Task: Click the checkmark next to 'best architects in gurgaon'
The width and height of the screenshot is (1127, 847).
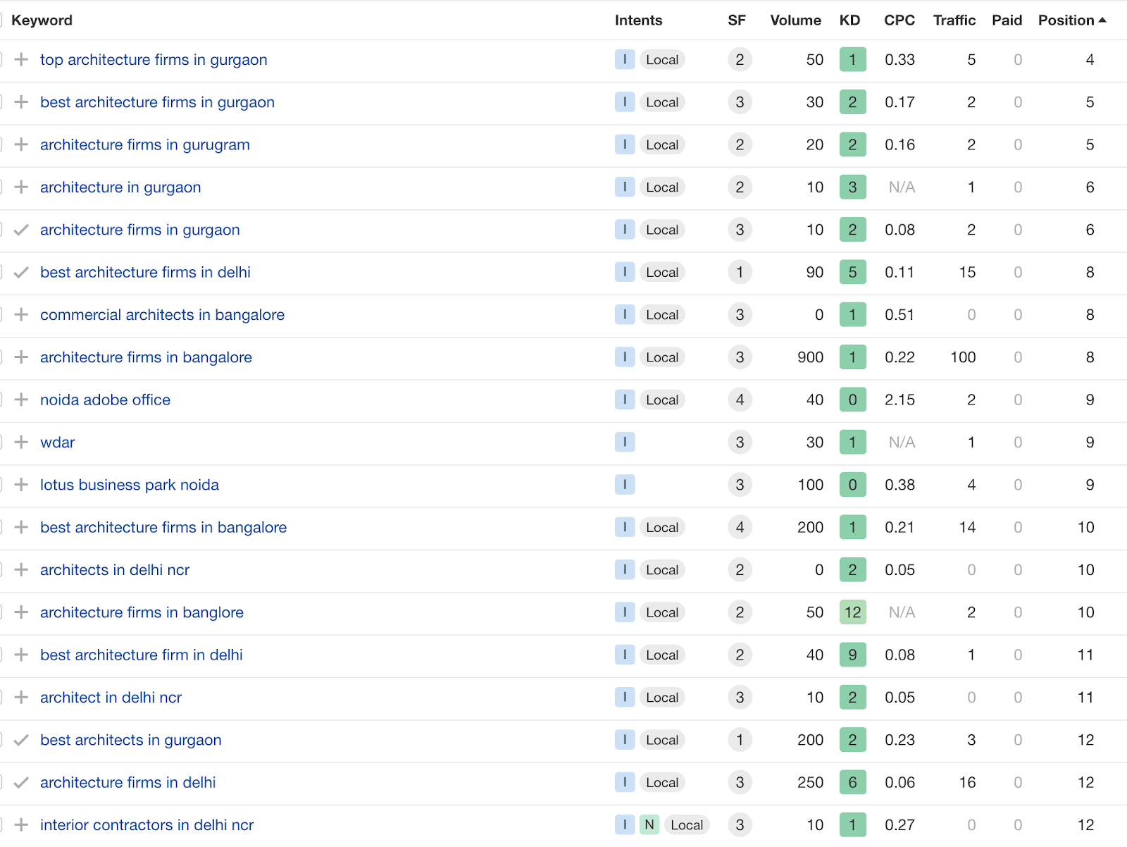Action: pos(21,740)
